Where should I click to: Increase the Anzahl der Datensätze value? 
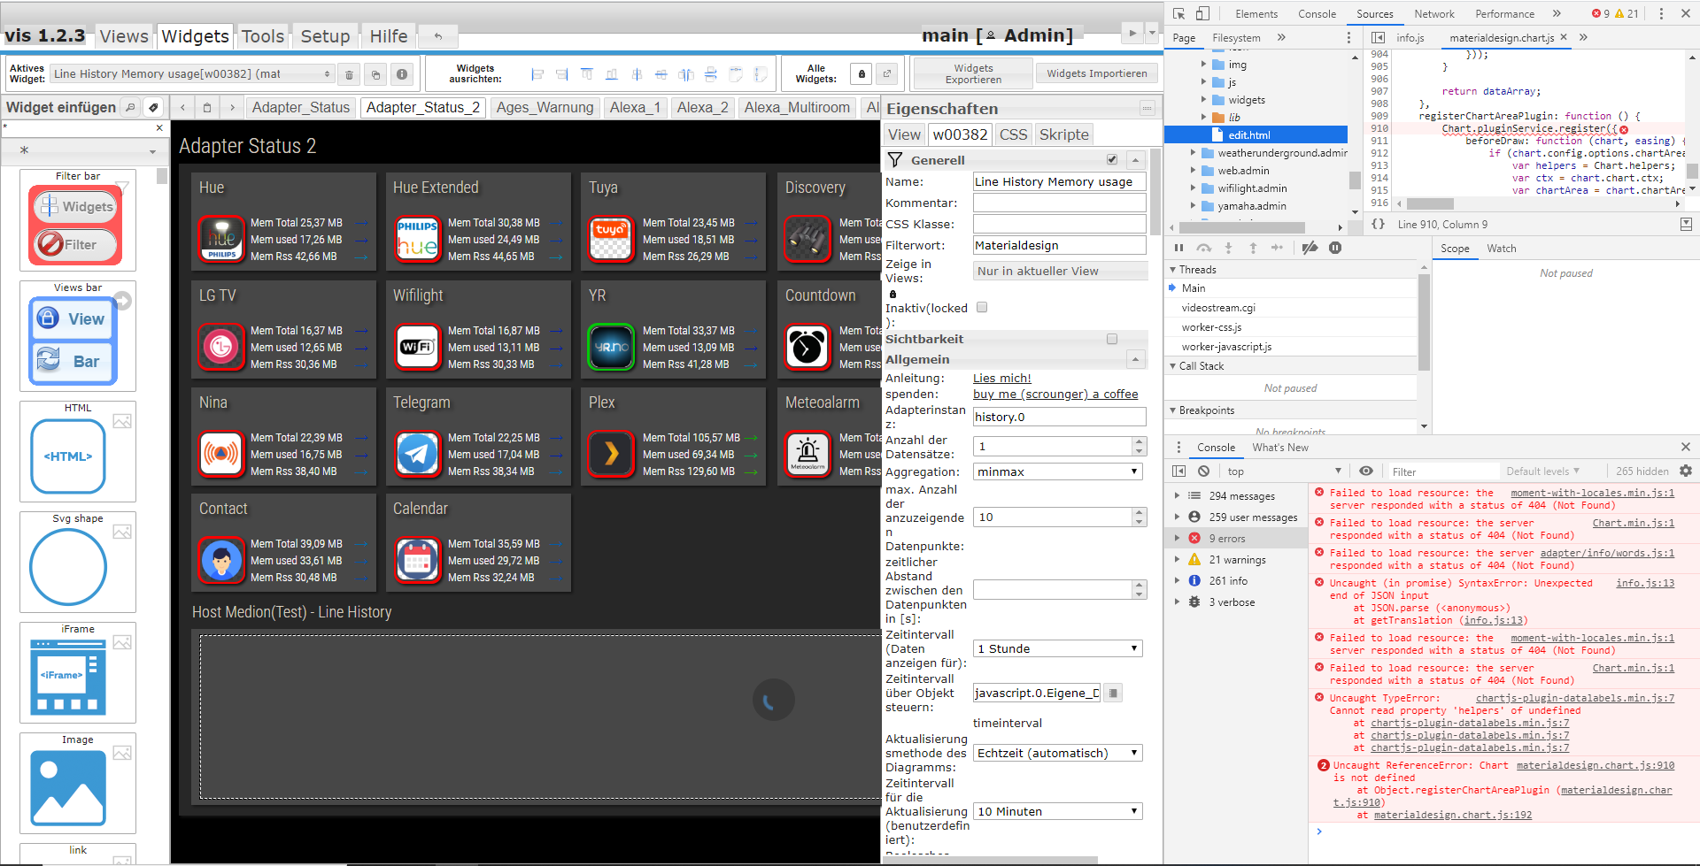coord(1140,441)
